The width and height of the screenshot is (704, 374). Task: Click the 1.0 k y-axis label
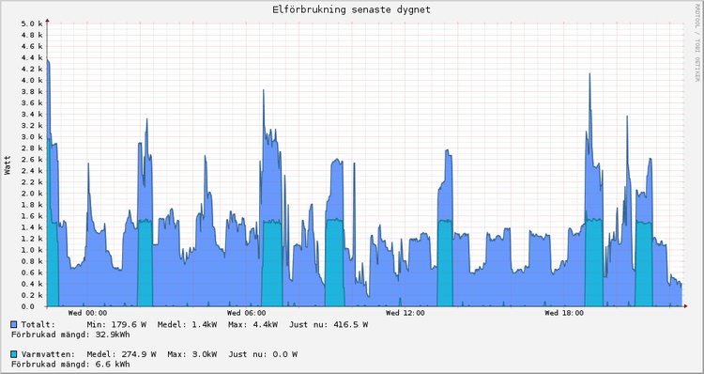(31, 250)
